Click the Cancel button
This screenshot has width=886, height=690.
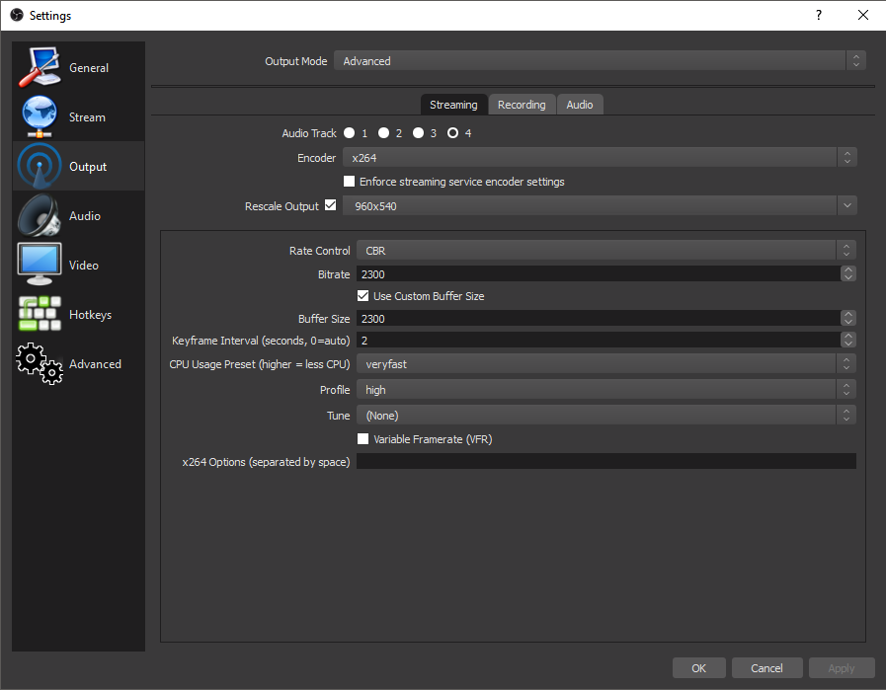click(766, 668)
